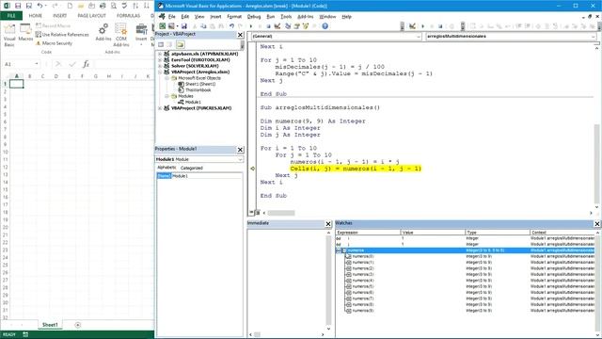
Task: Click Run Sub play icon in VBA toolbar
Action: [x=251, y=26]
